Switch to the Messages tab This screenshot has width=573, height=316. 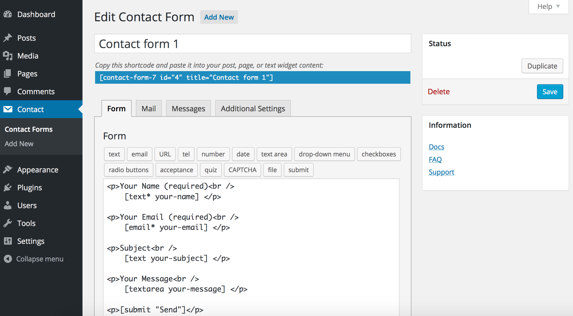tap(188, 109)
